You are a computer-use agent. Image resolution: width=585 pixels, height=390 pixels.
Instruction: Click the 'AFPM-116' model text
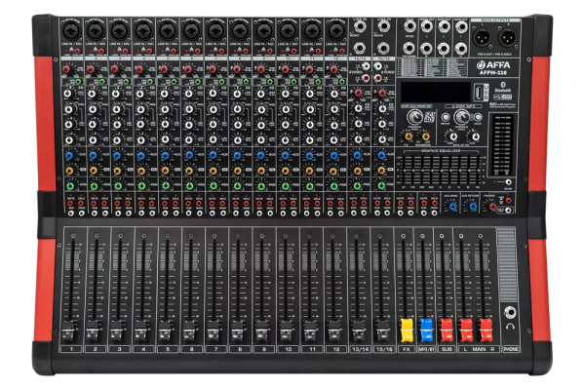(494, 72)
